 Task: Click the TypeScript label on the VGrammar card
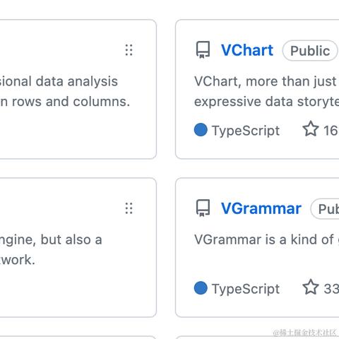pos(246,289)
